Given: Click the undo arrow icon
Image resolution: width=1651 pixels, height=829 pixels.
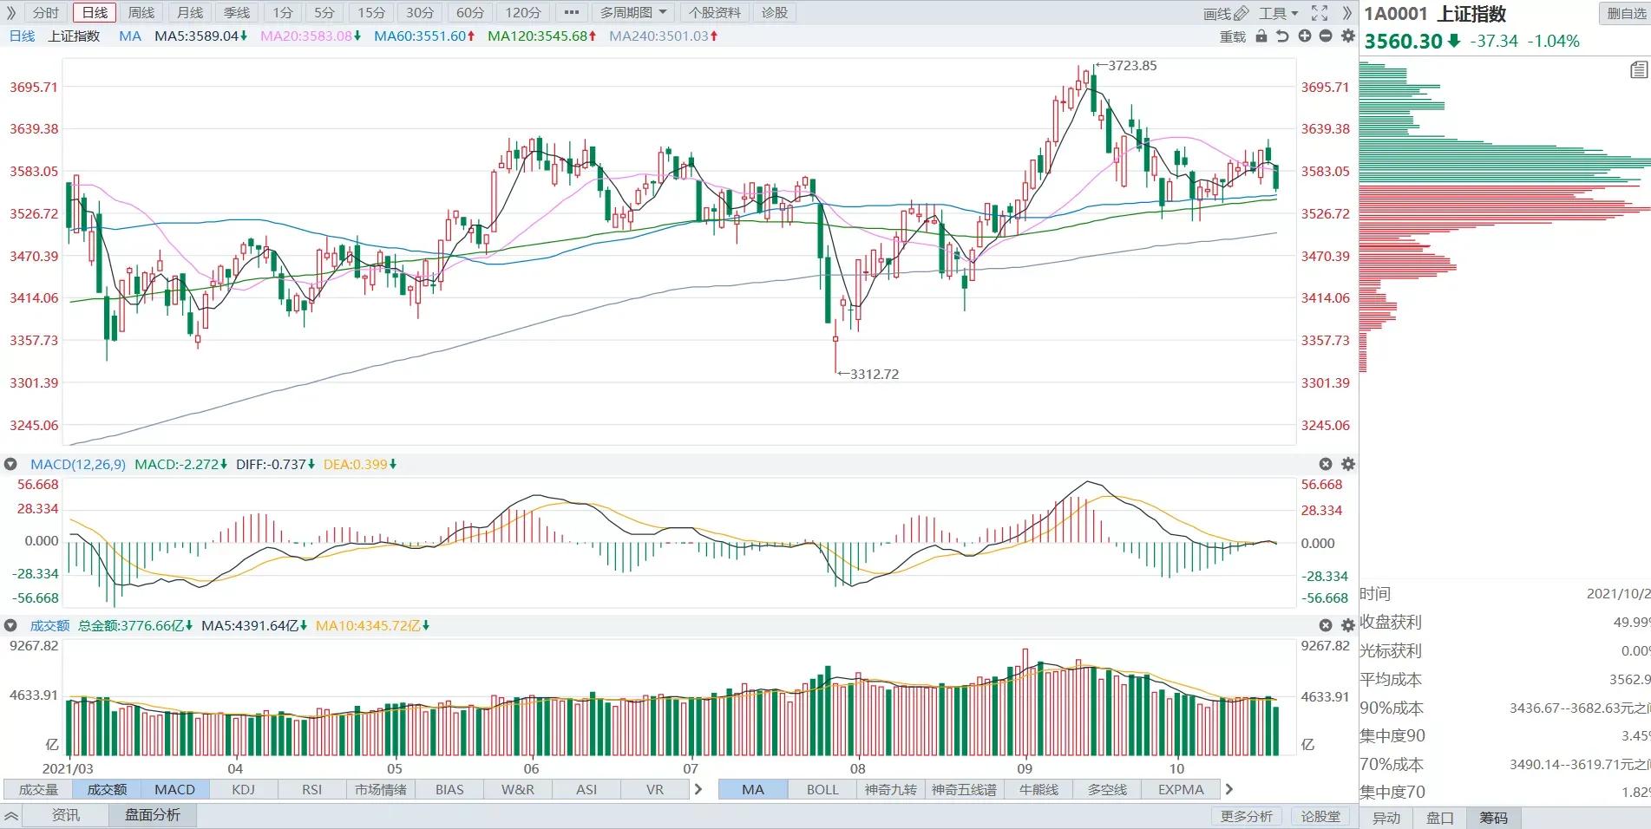Looking at the screenshot, I should 1282,36.
